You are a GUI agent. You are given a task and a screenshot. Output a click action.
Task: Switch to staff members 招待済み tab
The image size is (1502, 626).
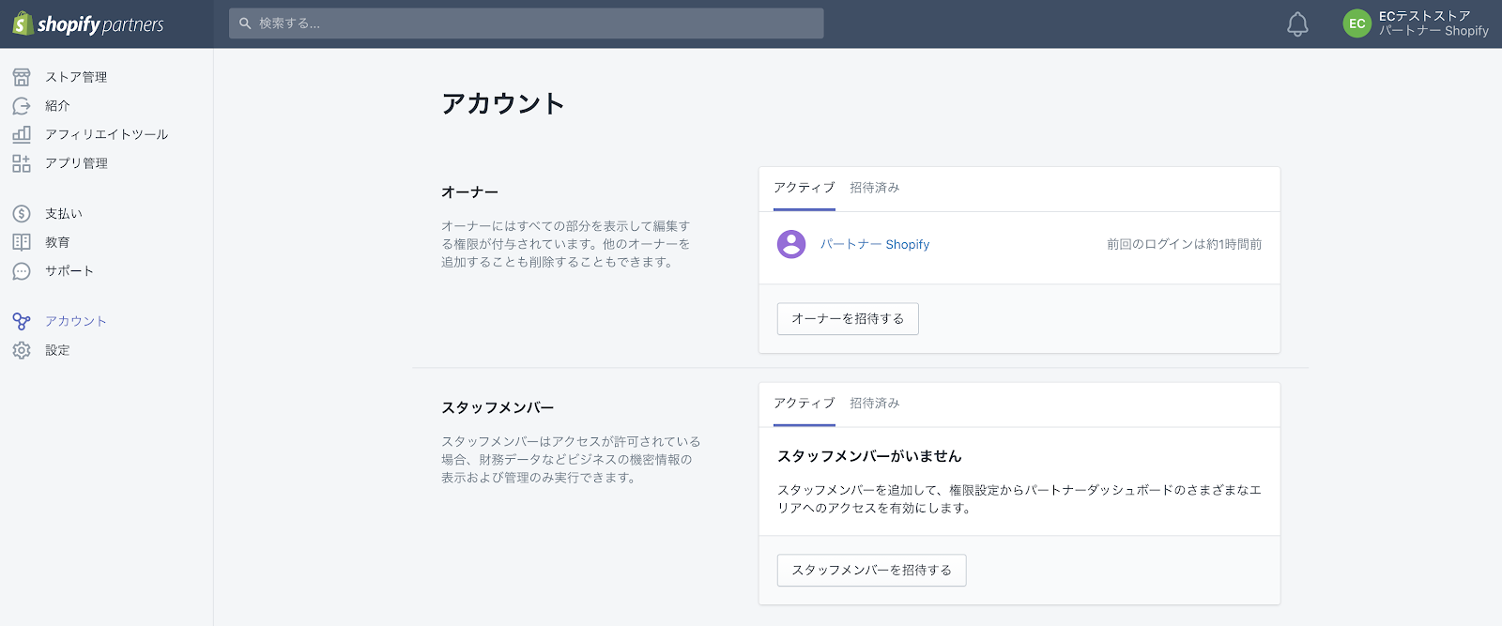click(874, 404)
